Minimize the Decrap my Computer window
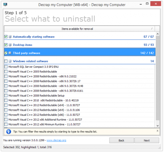The width and height of the screenshot is (164, 152). (x=141, y=4)
